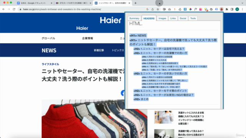
Task: Open the recycle-arrows extension icon
Action: click(x=180, y=9)
